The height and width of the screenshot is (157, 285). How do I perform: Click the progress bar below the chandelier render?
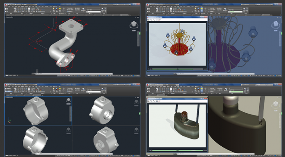point(177,69)
